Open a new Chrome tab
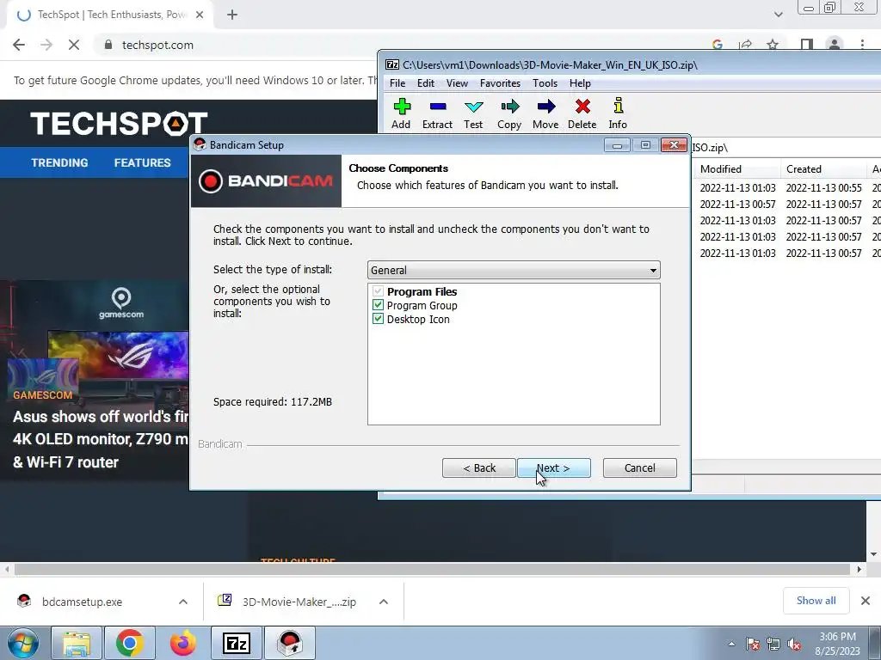Viewport: 881px width, 660px height. 232,15
